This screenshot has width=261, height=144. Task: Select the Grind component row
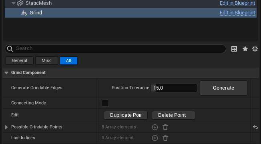pyautogui.click(x=130, y=13)
